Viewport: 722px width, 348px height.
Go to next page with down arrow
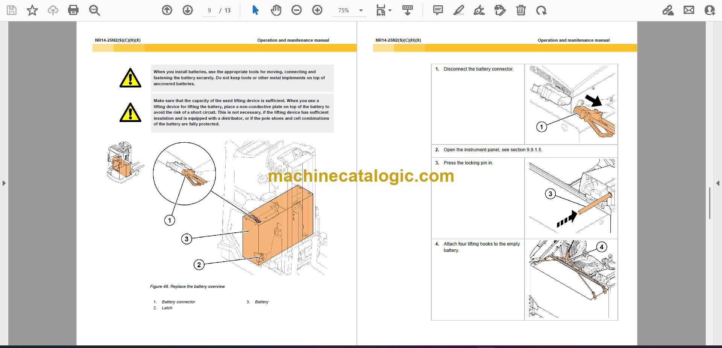[x=188, y=10]
